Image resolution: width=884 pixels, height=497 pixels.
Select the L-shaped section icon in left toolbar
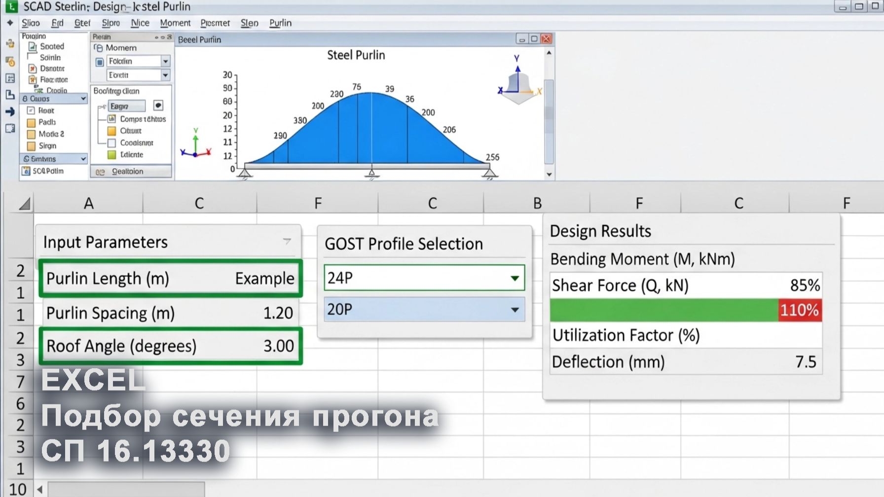coord(10,95)
